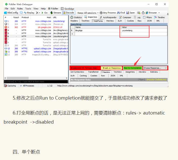Viewport: 178px width, 160px height.
Task: Open the All Processes filter in status bar
Action: point(27,86)
